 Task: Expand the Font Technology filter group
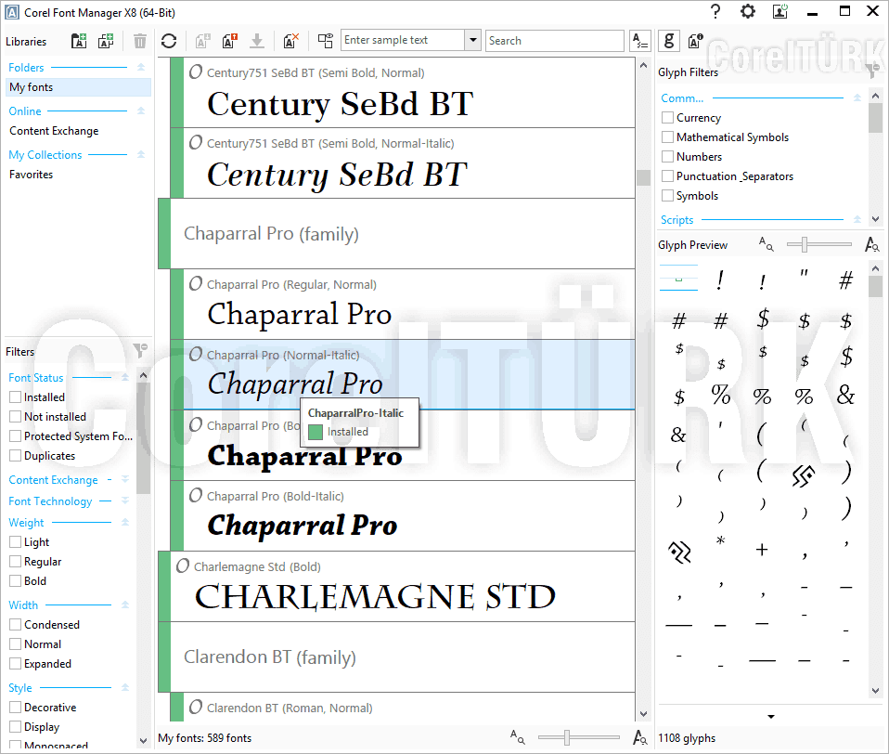click(x=125, y=501)
